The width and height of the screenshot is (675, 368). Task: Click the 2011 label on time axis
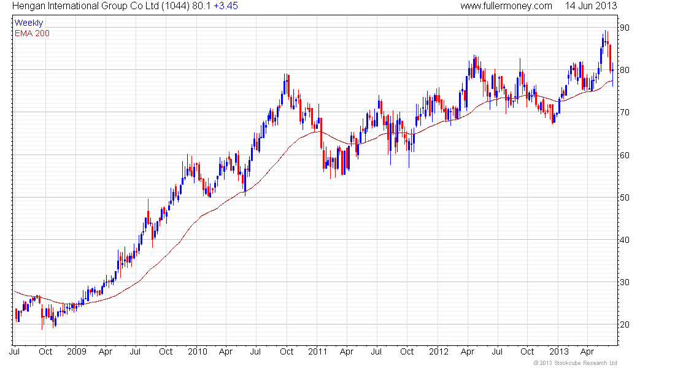tap(317, 352)
